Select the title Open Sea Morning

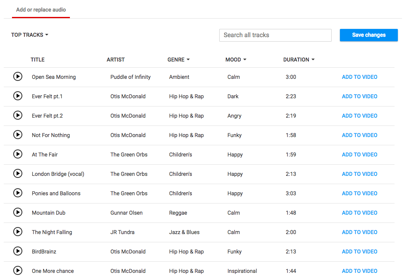[x=54, y=77]
